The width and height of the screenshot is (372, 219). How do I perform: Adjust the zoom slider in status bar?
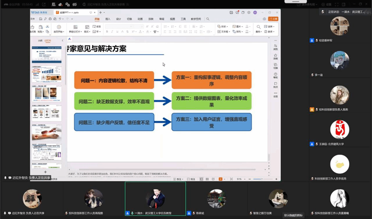click(262, 179)
